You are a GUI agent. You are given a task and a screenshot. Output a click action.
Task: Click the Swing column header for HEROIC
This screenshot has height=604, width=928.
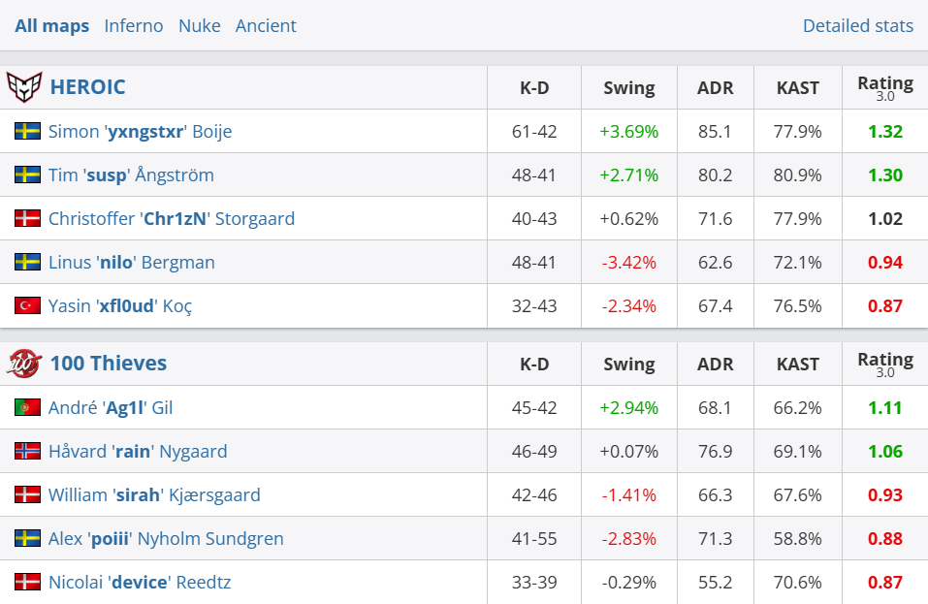[x=628, y=88]
